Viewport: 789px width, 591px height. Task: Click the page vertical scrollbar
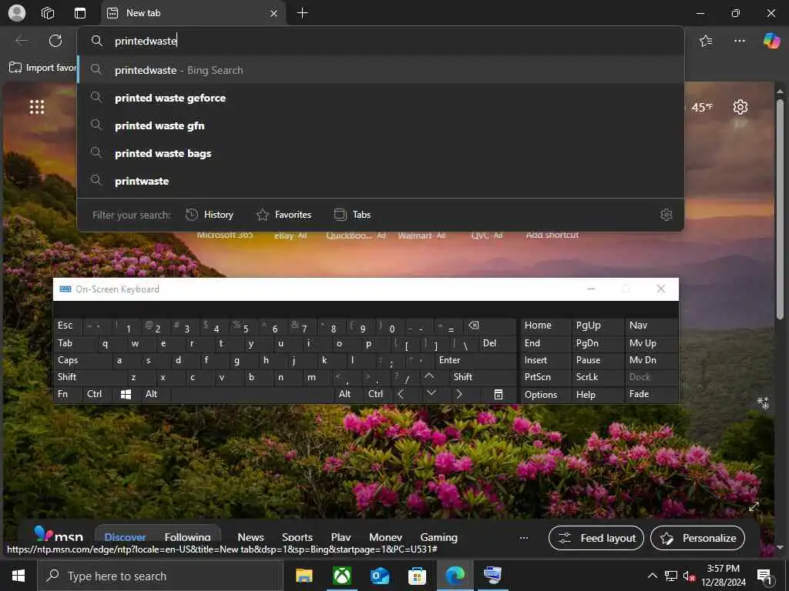click(780, 209)
